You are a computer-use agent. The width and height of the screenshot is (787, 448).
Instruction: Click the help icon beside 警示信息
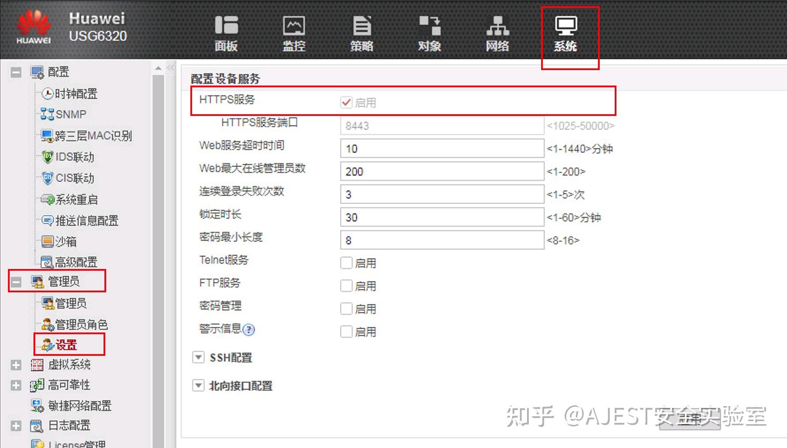[x=249, y=330]
